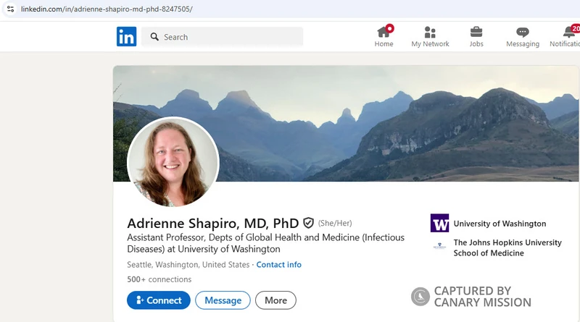
Task: Click the Johns Hopkins School of Medicine logo
Action: click(x=439, y=246)
